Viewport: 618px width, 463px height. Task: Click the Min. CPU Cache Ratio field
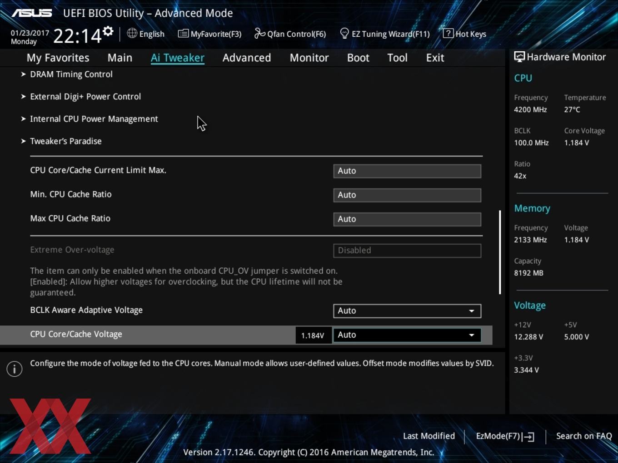[407, 195]
